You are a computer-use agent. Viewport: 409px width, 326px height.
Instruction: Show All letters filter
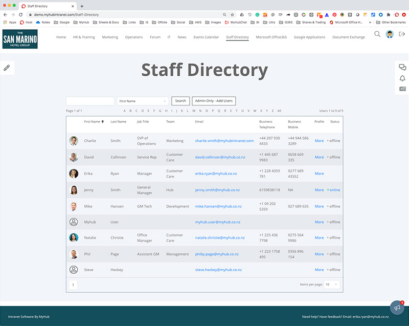pos(279,111)
